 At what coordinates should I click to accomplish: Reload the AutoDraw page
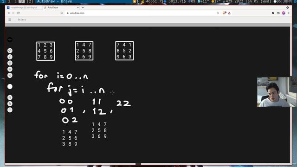(19, 13)
